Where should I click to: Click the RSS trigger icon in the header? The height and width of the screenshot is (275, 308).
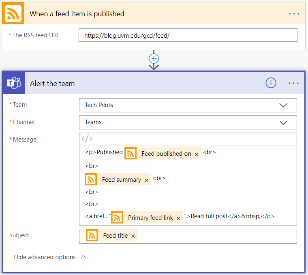tap(13, 14)
